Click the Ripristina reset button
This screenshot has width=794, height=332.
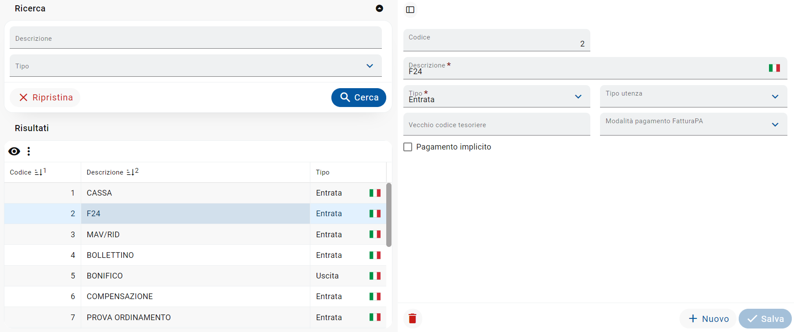point(46,97)
